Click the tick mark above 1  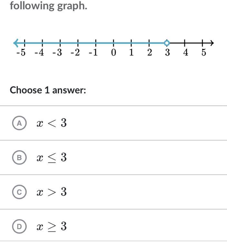(131, 43)
